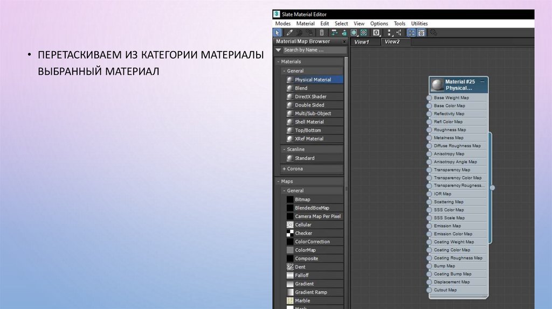552x309 pixels.
Task: Click Select by Material icon
Action: (433, 33)
